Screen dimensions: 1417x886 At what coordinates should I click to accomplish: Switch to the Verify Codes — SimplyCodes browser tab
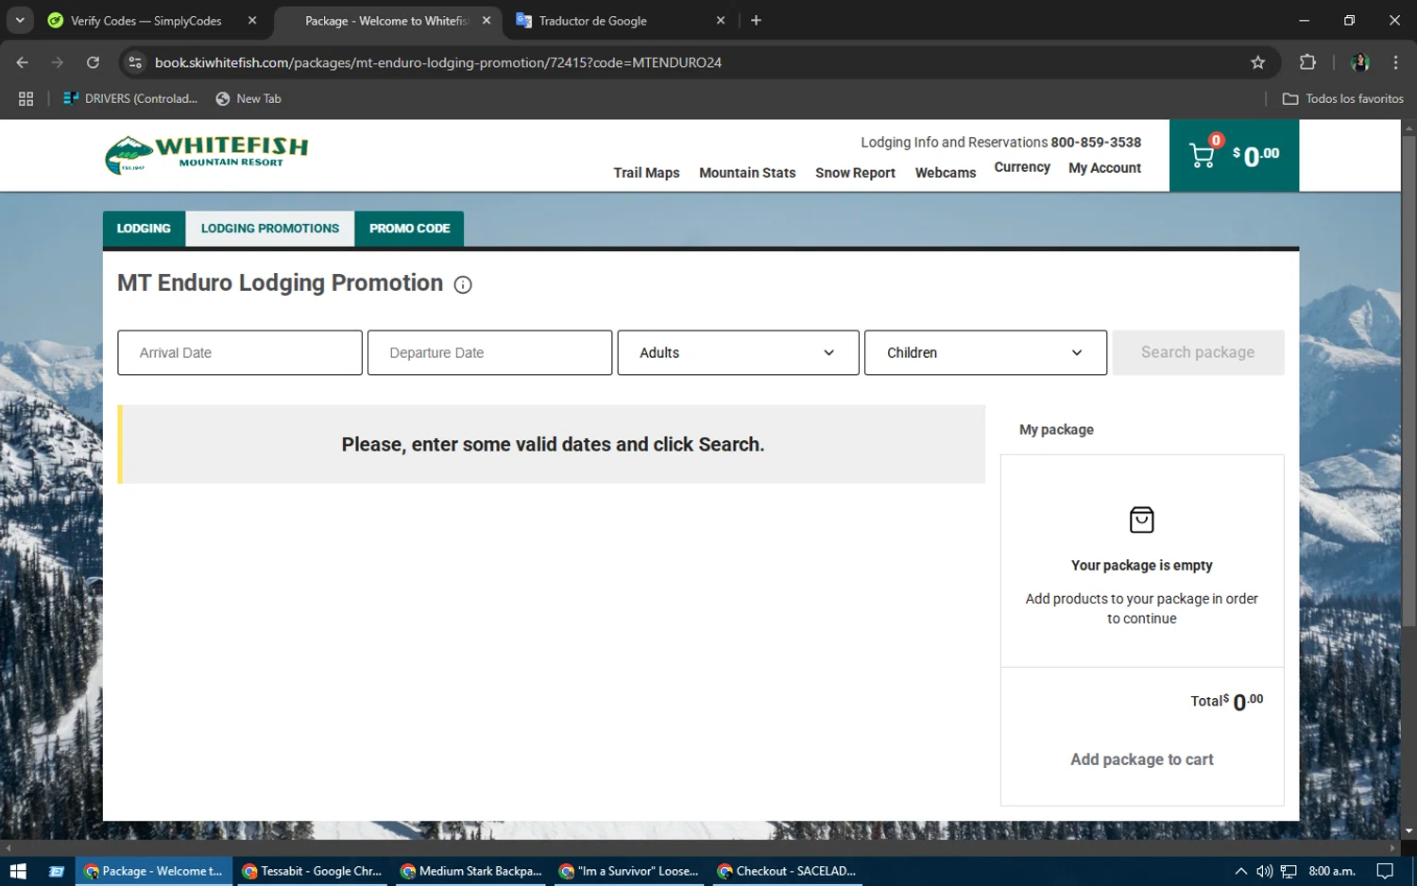pos(146,21)
